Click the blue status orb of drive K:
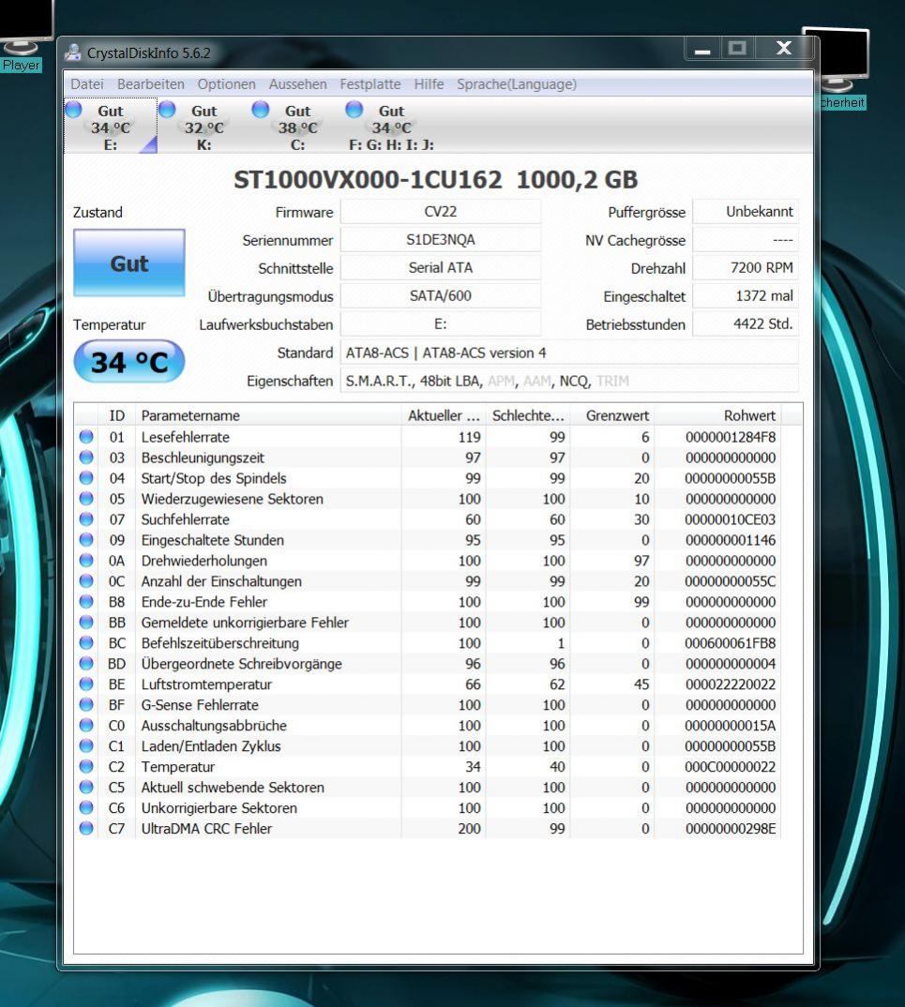The width and height of the screenshot is (905, 1007). click(x=167, y=110)
